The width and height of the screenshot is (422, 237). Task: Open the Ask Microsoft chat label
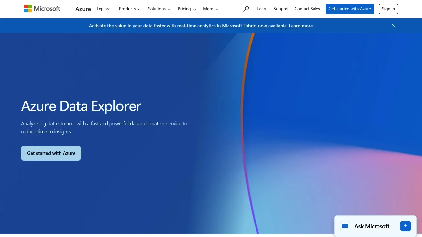(372, 226)
